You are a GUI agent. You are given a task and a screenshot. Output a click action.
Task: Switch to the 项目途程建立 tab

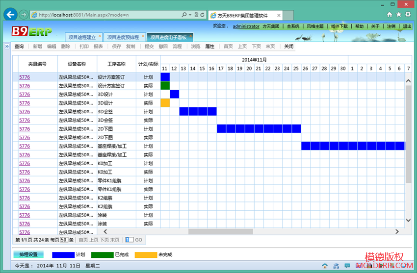point(82,37)
